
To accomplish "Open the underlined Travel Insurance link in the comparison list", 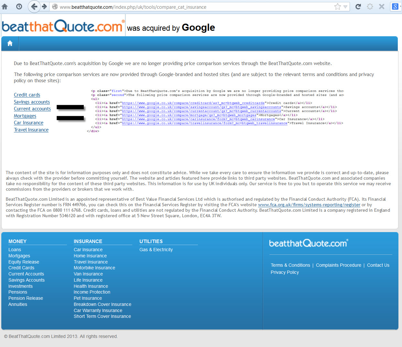I will (31, 130).
